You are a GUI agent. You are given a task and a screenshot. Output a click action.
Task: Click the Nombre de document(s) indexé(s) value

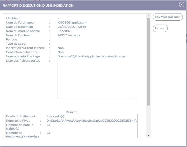point(48,133)
